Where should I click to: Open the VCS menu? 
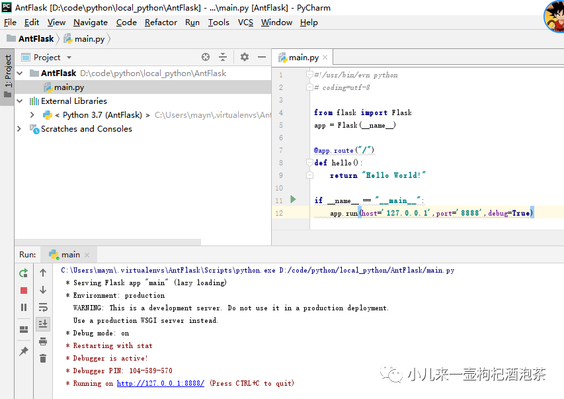[x=245, y=22]
